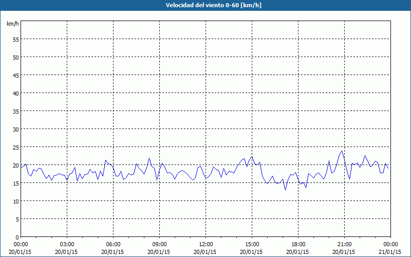The width and height of the screenshot is (411, 257).
Task: Click the 06:00 time label
Action: click(x=113, y=245)
